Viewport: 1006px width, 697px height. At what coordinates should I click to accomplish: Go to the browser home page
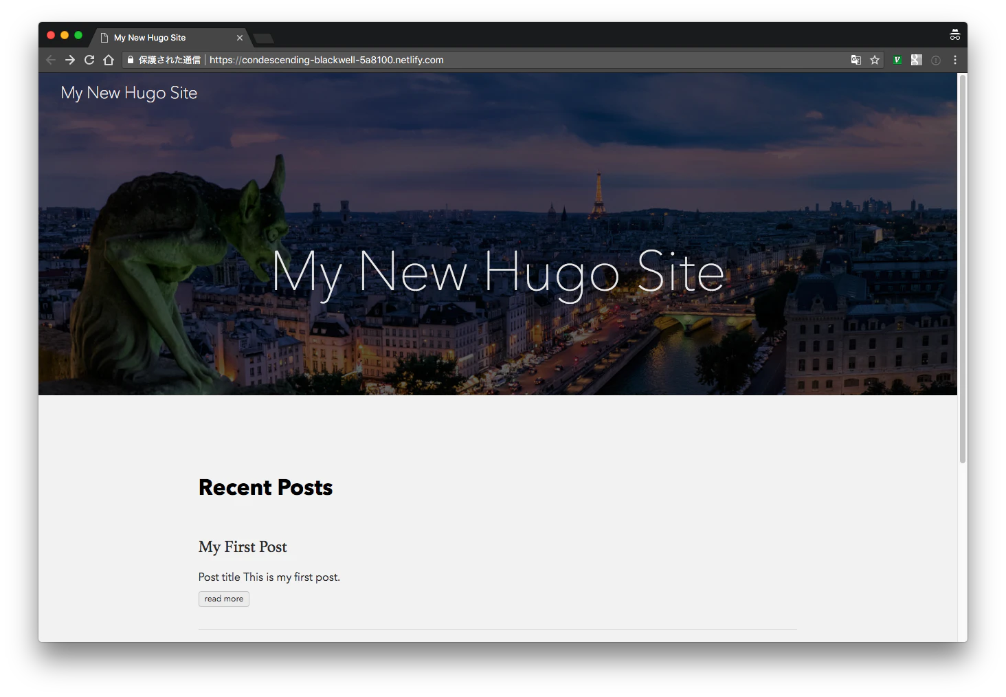[109, 60]
